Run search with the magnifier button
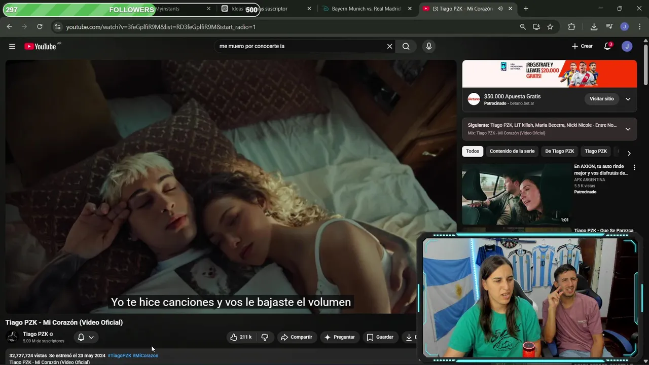Image resolution: width=649 pixels, height=365 pixels. 406,46
